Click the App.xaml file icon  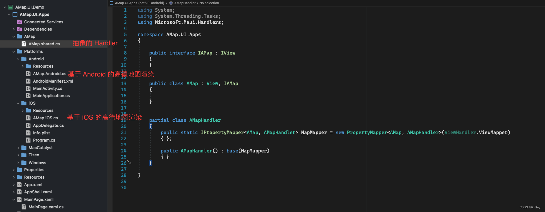tap(19, 185)
